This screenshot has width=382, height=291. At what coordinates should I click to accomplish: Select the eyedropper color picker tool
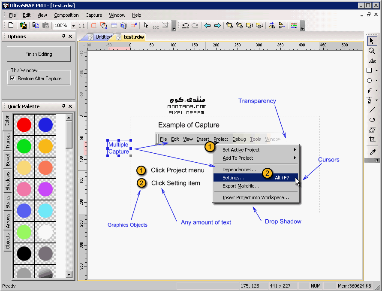(x=372, y=152)
